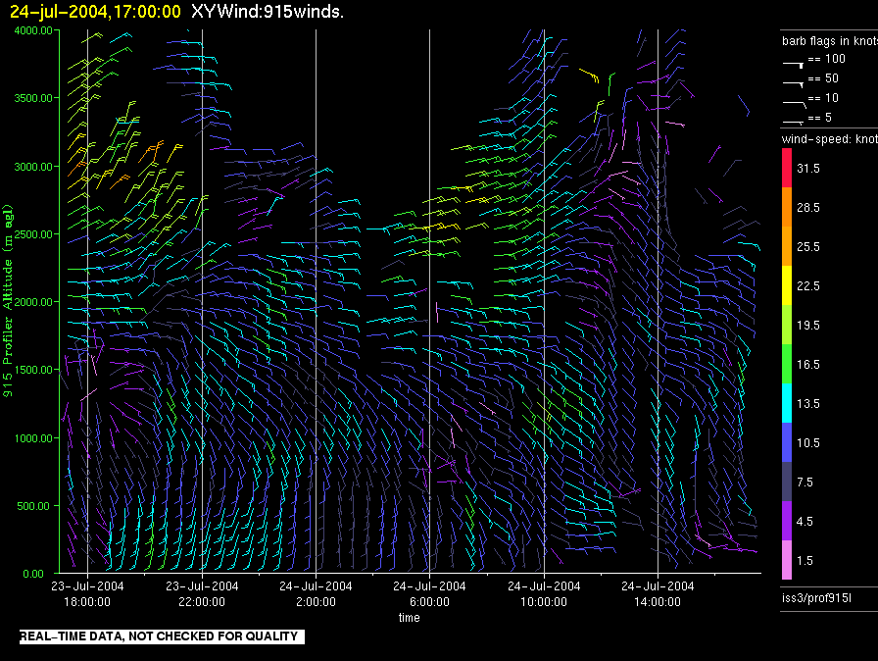Click the iss3/prof915l label
878x661 pixels.
[816, 598]
